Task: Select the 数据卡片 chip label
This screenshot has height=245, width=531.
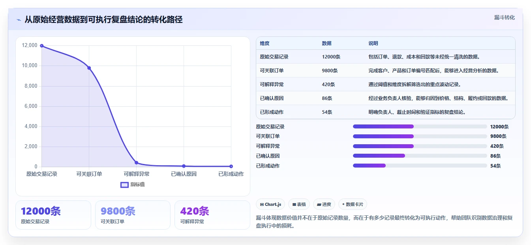Action: coord(355,204)
